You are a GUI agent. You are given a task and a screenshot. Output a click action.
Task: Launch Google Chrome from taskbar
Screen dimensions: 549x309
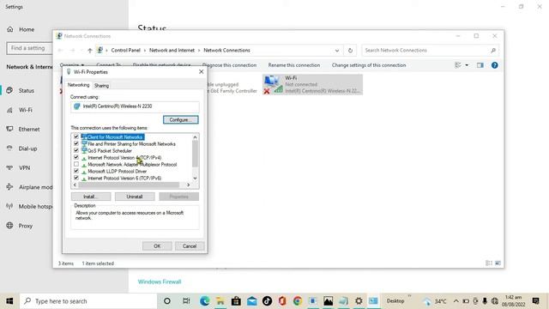pos(298,301)
